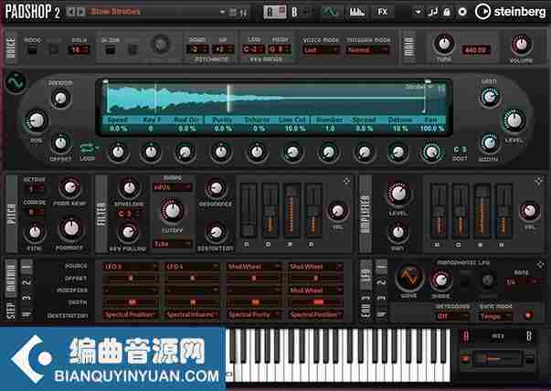Click the main Volume knob

(521, 45)
